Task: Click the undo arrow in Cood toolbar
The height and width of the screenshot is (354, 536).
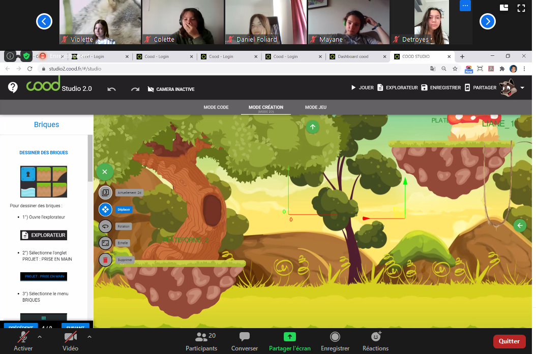Action: pos(112,89)
